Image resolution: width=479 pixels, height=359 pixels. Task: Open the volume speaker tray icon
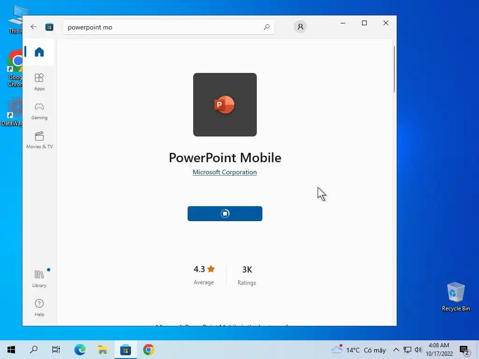[418, 350]
